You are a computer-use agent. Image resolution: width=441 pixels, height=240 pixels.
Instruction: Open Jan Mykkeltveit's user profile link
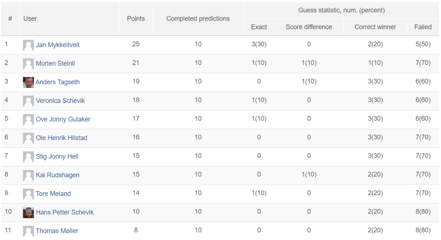coord(58,45)
